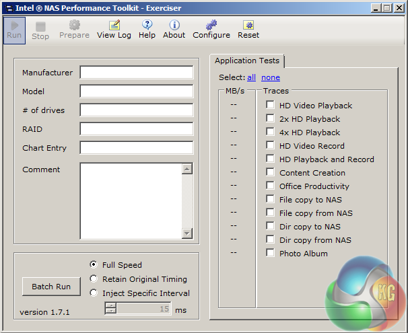Click the Select 'none' link
Image resolution: width=408 pixels, height=333 pixels.
pos(271,78)
